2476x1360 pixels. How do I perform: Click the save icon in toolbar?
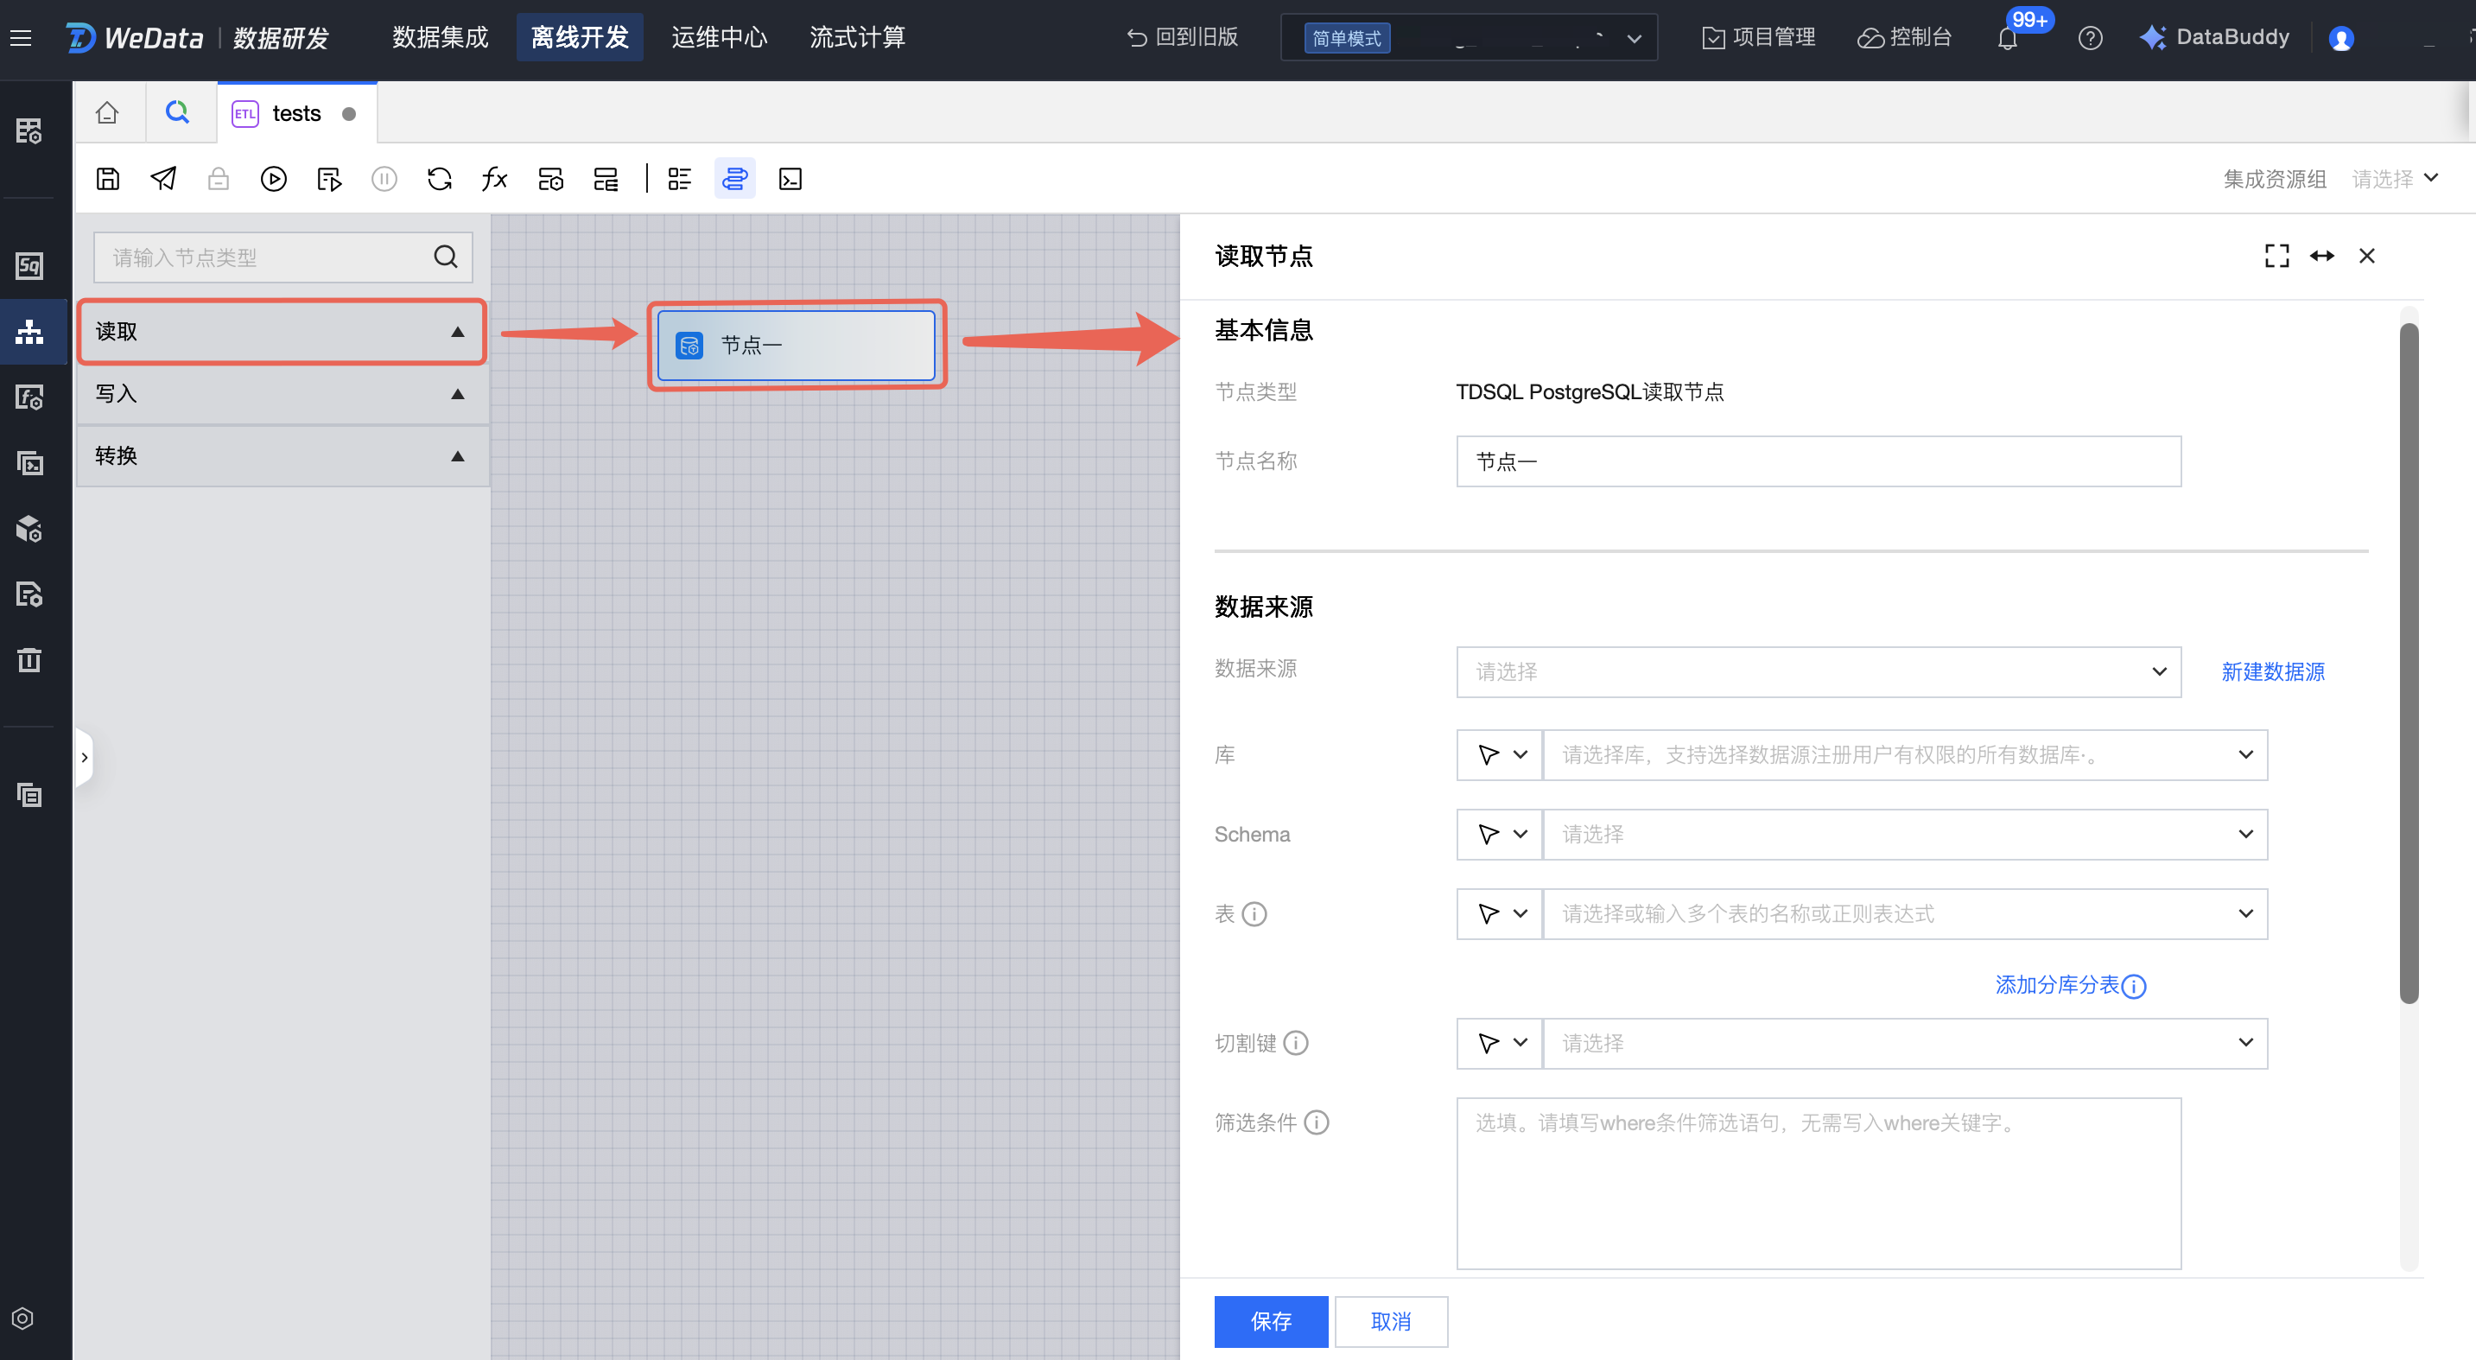[108, 179]
